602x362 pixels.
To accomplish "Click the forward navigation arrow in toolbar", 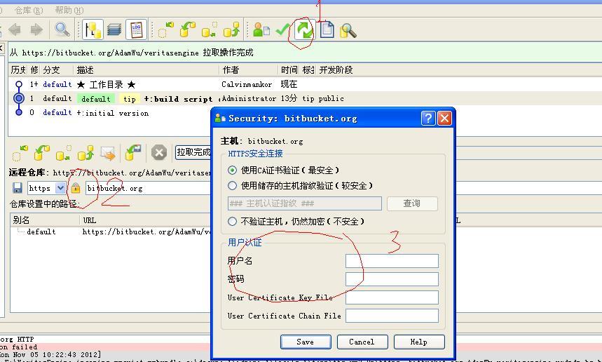I will pos(36,29).
